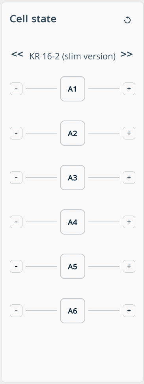
Task: Select the A4 axis box
Action: click(73, 222)
